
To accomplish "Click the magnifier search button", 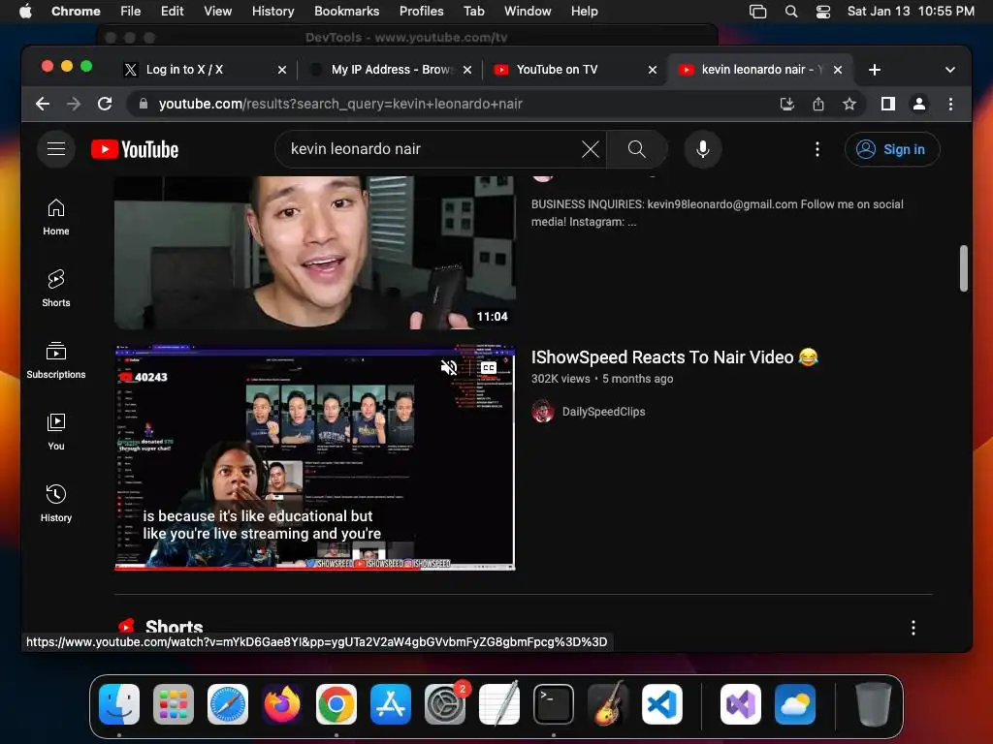I will pos(636,149).
